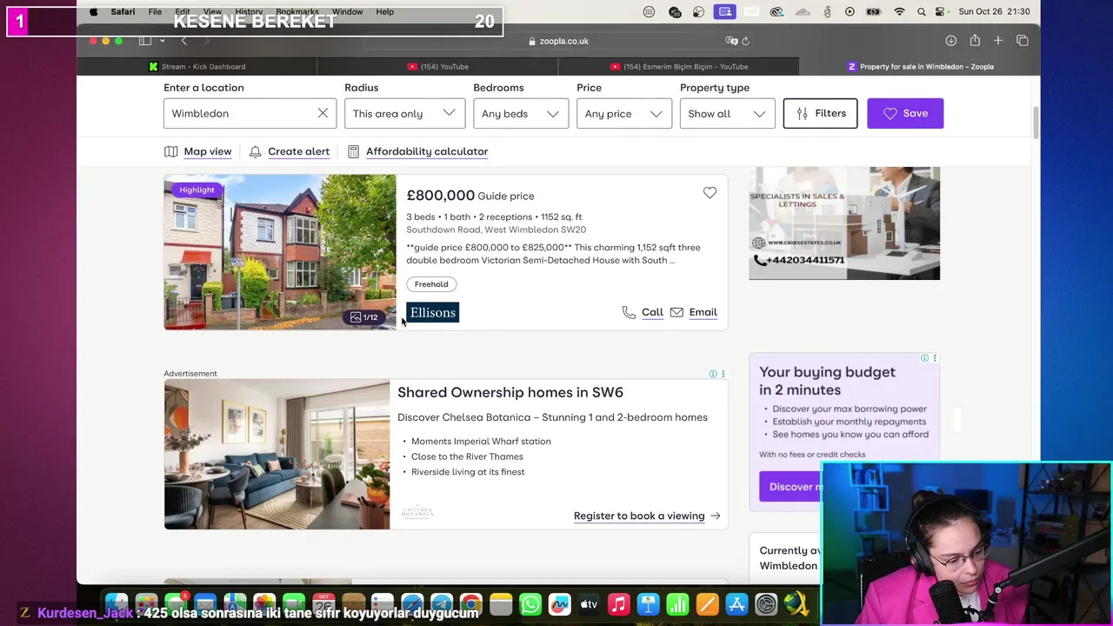The width and height of the screenshot is (1113, 626).
Task: Open Spotlight search in menu bar
Action: (x=921, y=11)
